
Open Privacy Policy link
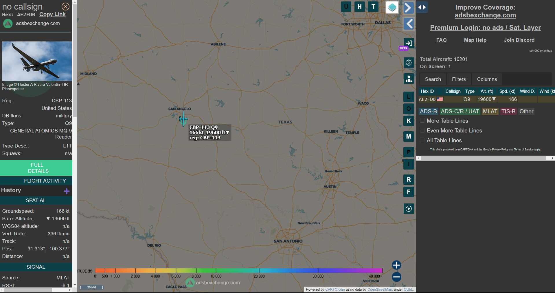click(500, 150)
